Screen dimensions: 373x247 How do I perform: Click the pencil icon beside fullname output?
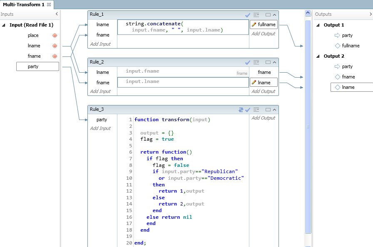pos(254,24)
